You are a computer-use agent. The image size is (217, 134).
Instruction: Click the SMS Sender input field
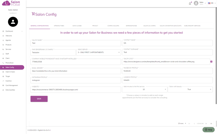coord(53,52)
